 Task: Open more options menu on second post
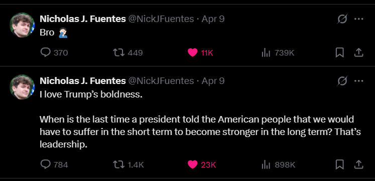359,81
